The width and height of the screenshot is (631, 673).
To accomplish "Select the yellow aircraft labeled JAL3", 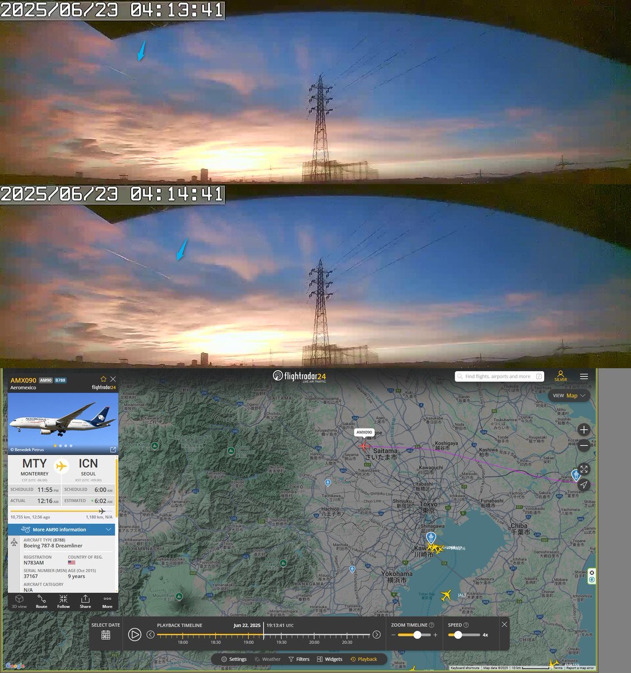I will tap(447, 596).
